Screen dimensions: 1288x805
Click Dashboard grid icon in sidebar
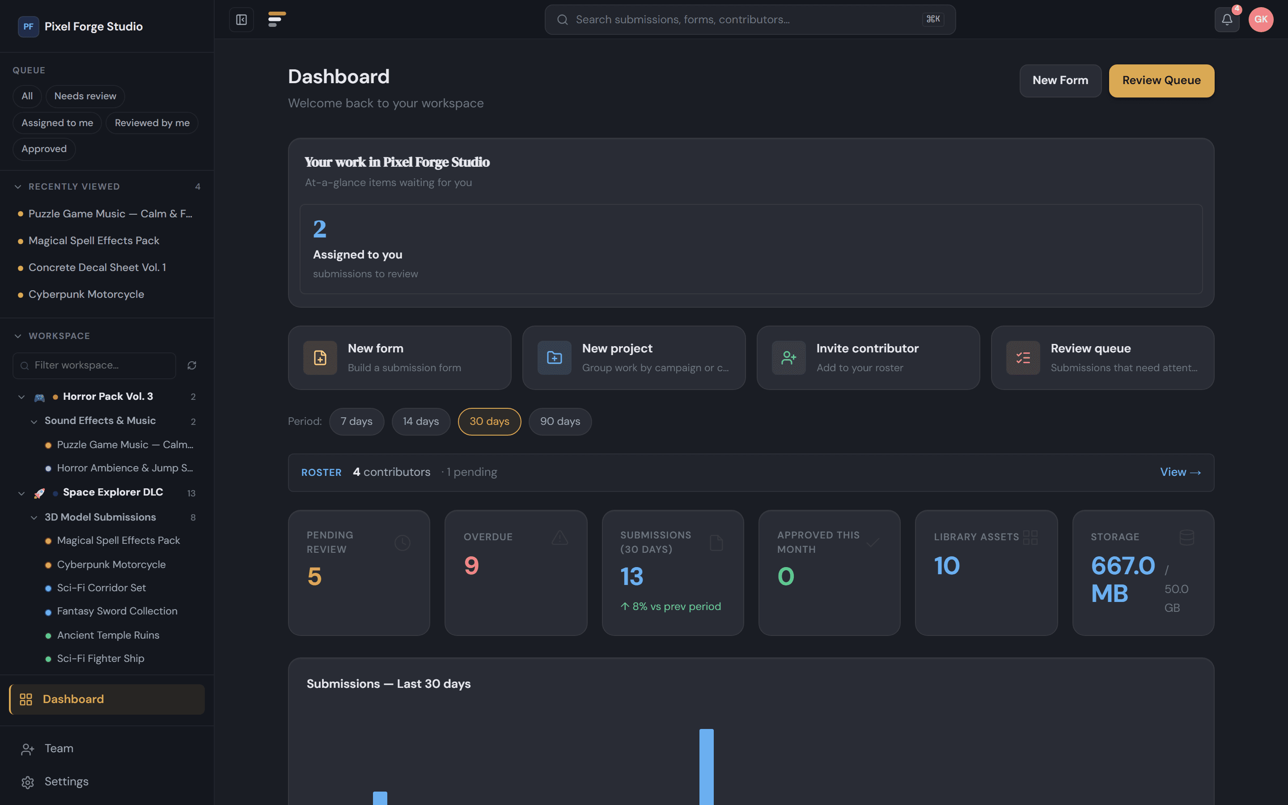click(26, 699)
